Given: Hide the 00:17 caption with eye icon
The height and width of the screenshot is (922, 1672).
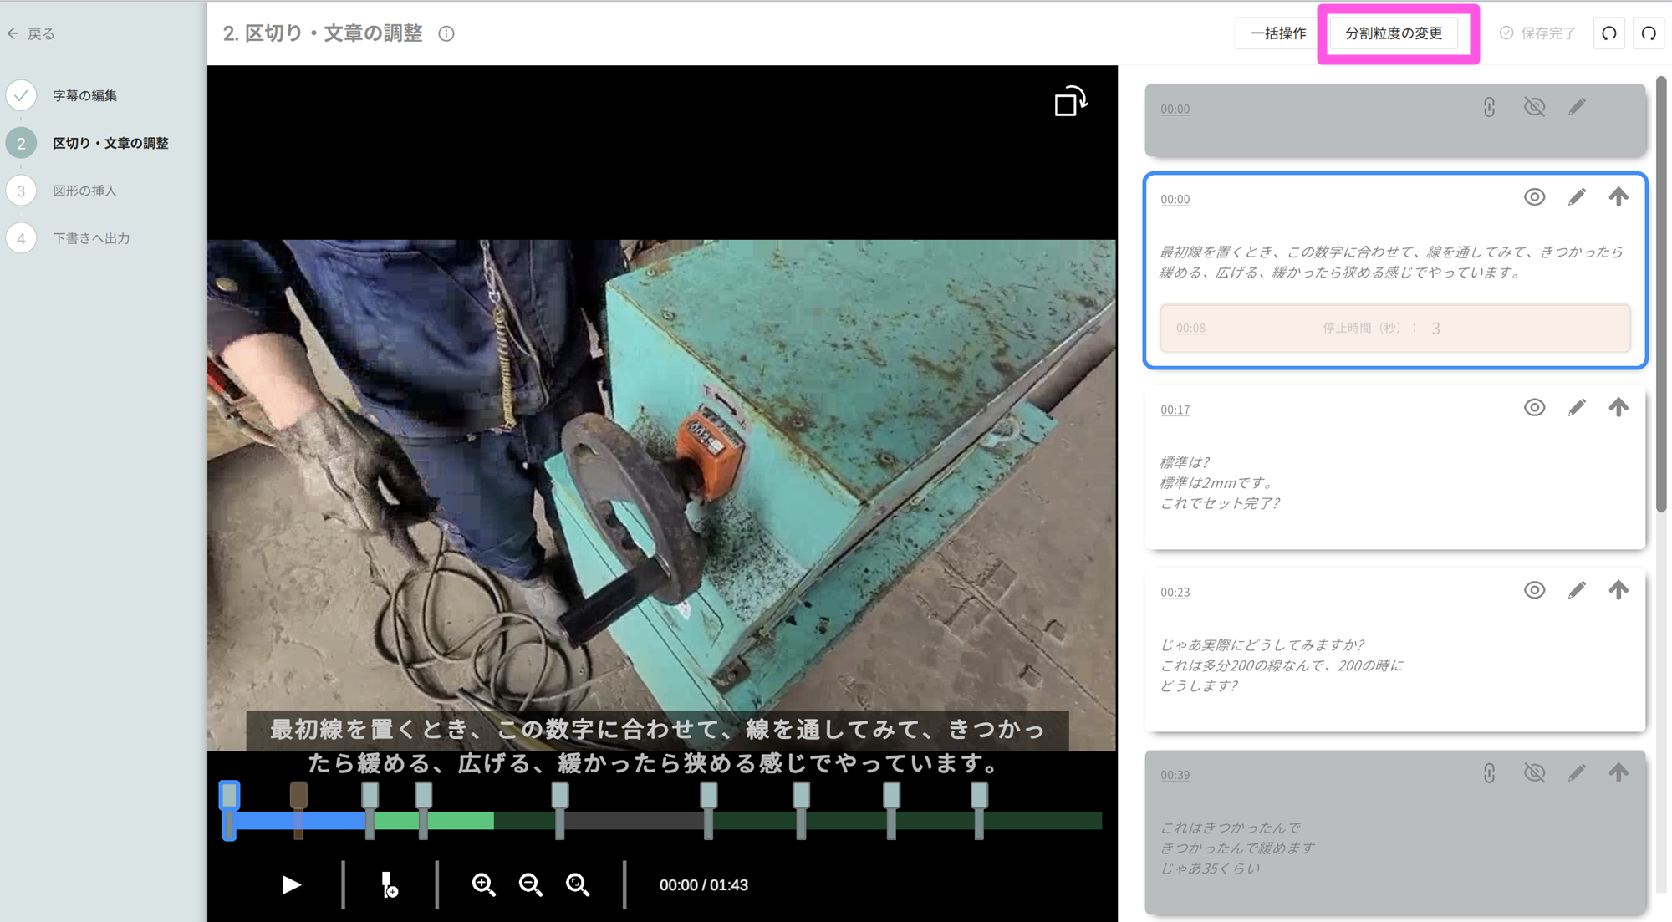Looking at the screenshot, I should [1534, 408].
